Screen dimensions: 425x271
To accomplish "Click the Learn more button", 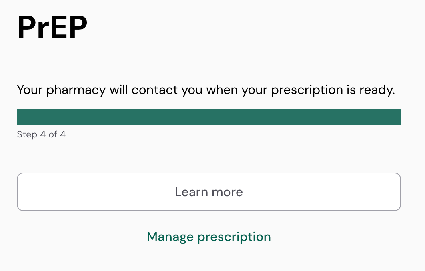I will (208, 192).
